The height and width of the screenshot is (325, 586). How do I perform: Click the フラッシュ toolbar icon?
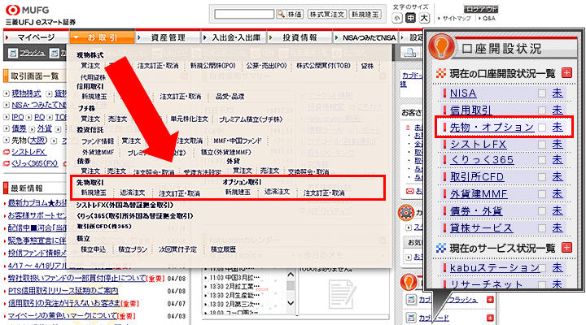click(x=13, y=54)
